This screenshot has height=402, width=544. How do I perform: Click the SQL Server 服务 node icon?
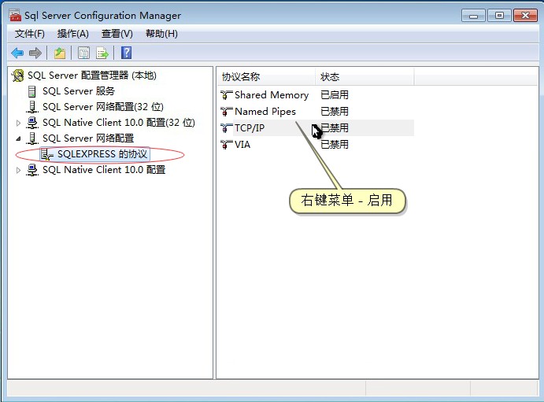coord(32,91)
